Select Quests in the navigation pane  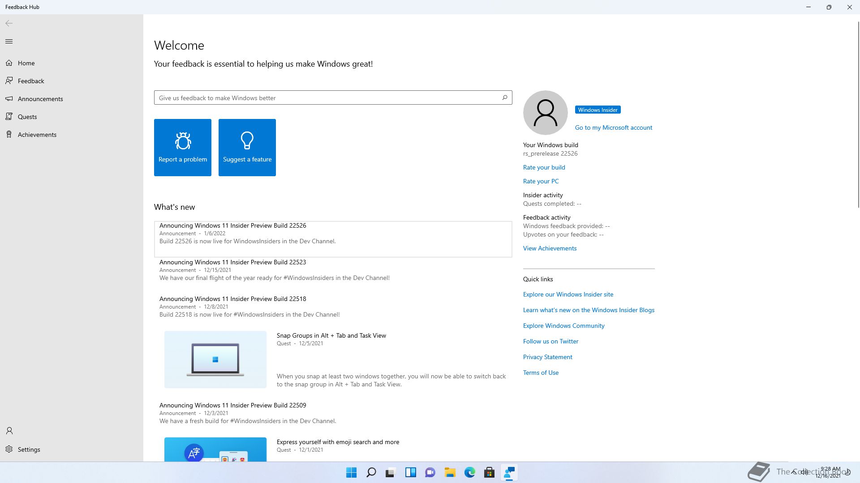tap(72, 117)
